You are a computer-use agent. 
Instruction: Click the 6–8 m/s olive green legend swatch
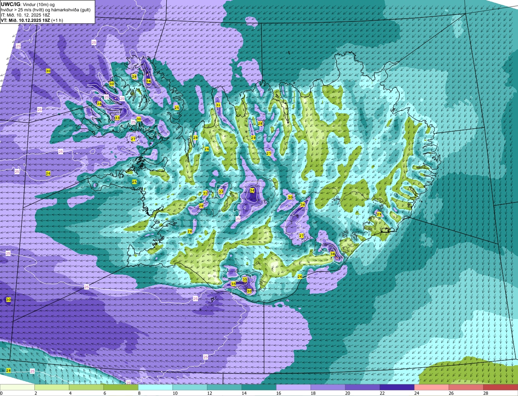coord(122,387)
